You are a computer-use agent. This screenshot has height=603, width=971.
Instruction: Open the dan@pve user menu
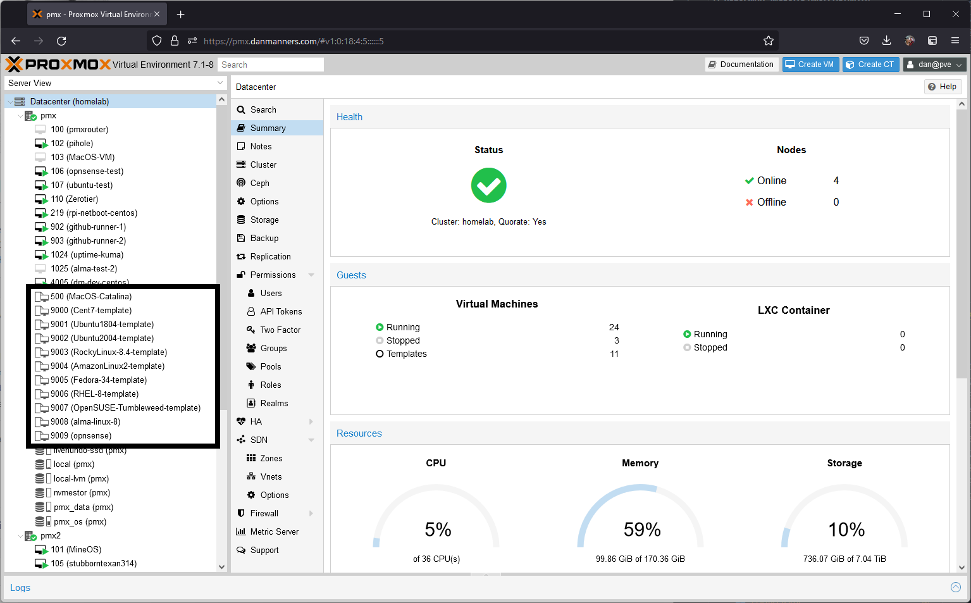point(934,65)
